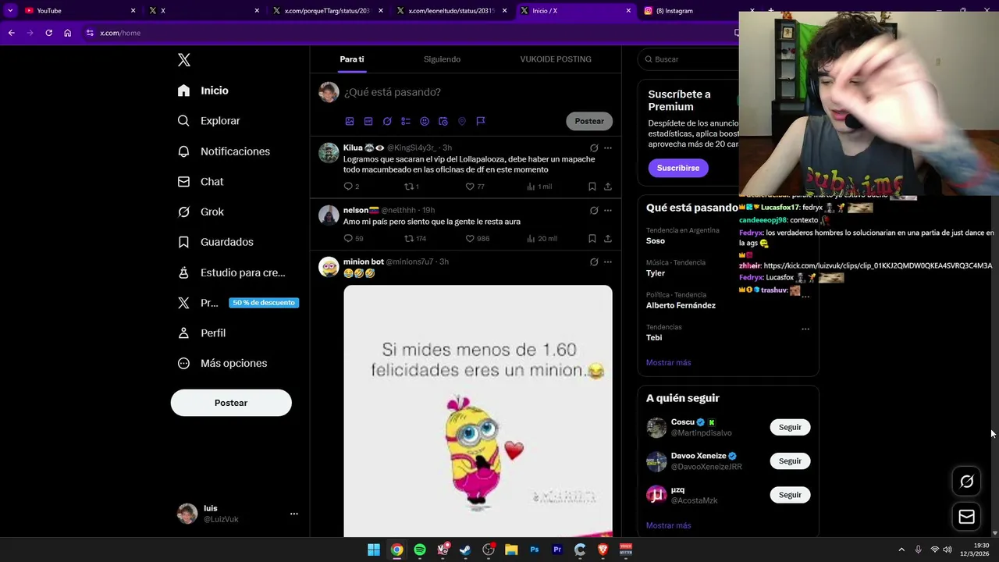Viewport: 999px width, 562px height.
Task: Open Steam from the taskbar
Action: (x=465, y=550)
